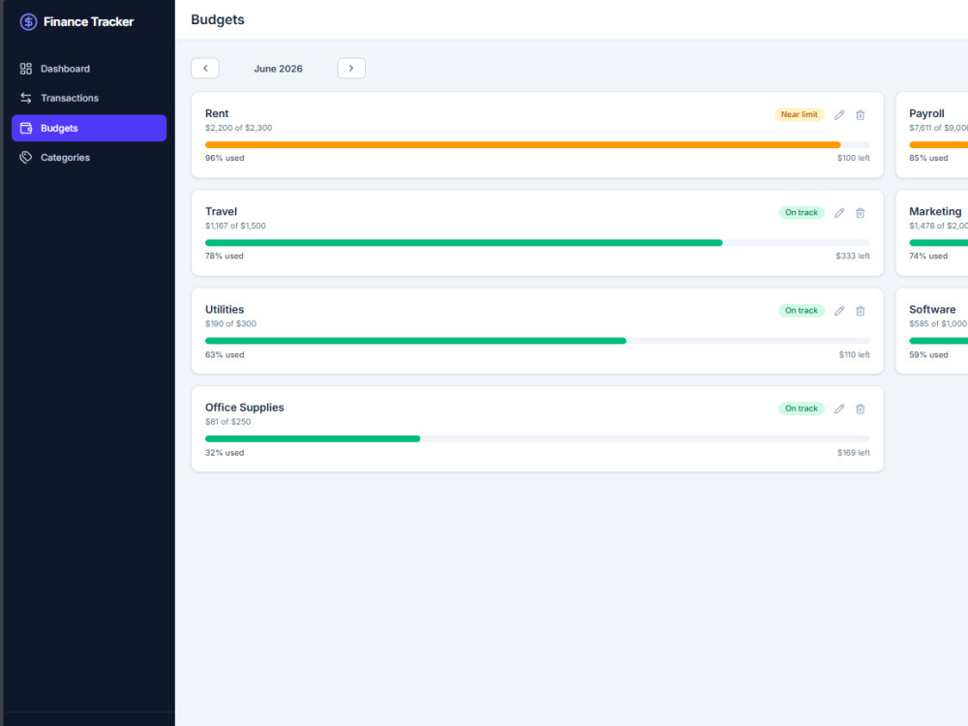
Task: Delete the Office Supplies budget trash icon
Action: pos(860,408)
